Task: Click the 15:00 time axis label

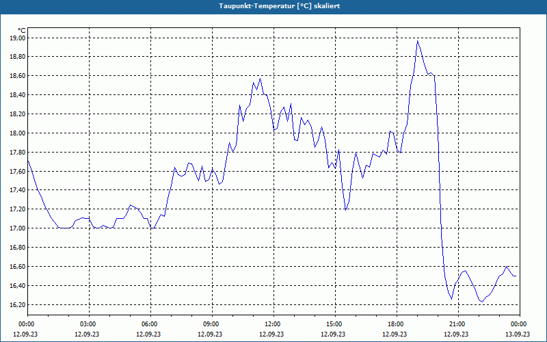Action: click(x=335, y=324)
